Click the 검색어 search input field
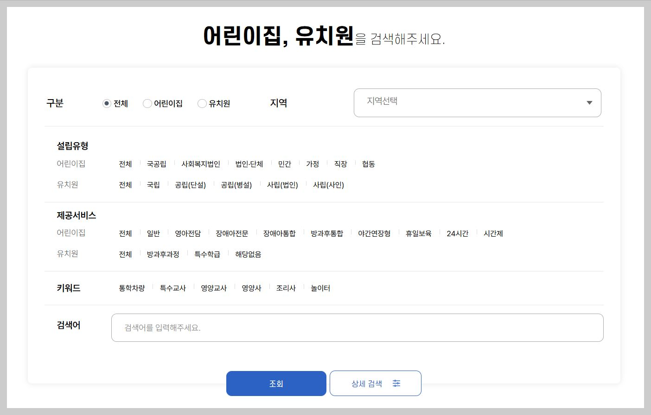Viewport: 651px width, 415px height. point(357,327)
